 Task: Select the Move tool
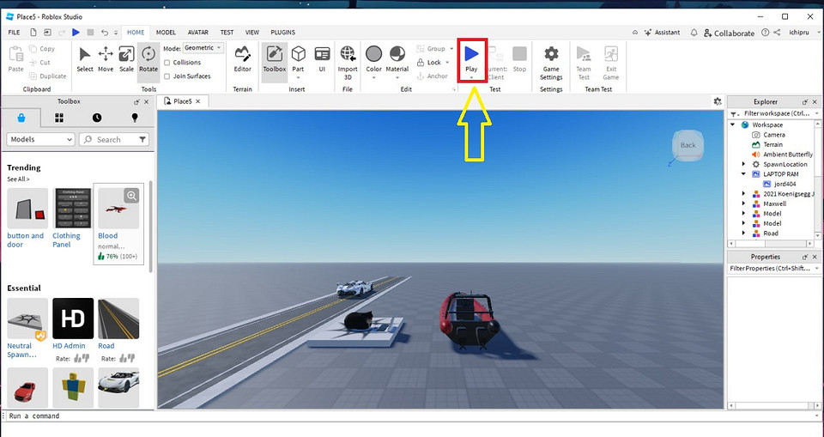point(106,58)
